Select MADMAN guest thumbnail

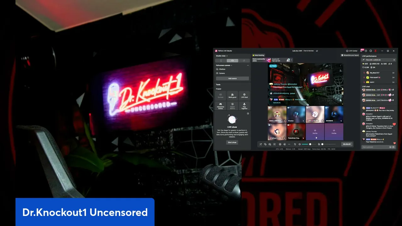click(334, 114)
